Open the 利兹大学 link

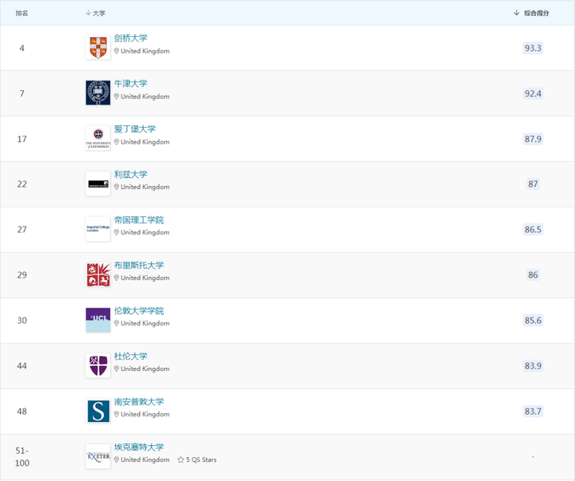pyautogui.click(x=130, y=175)
